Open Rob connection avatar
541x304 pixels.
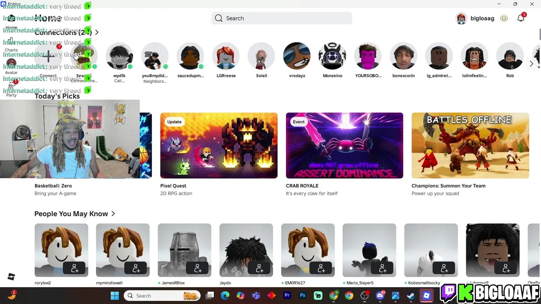tap(510, 56)
